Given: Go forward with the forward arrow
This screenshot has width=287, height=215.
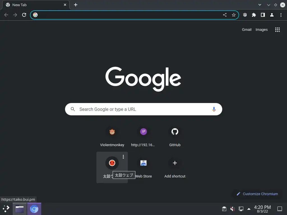Looking at the screenshot, I should pyautogui.click(x=15, y=15).
